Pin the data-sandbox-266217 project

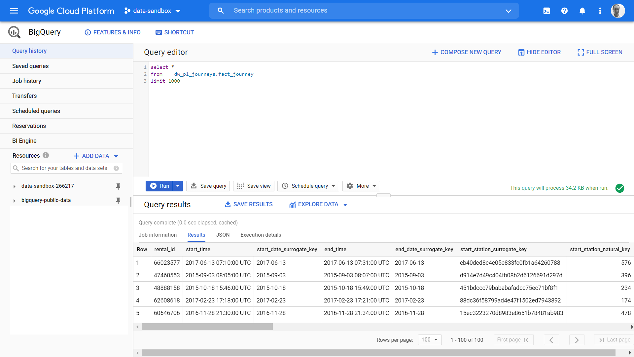[x=118, y=186]
